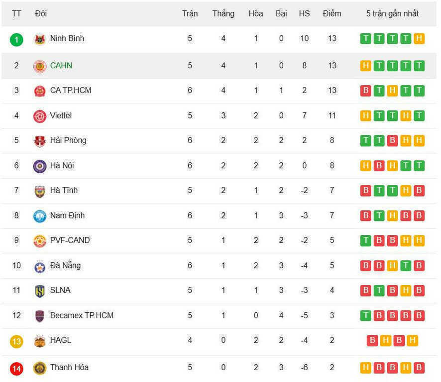This screenshot has height=382, width=441.
Task: Click CA TP.HCM's first loss badge (B)
Action: [366, 91]
